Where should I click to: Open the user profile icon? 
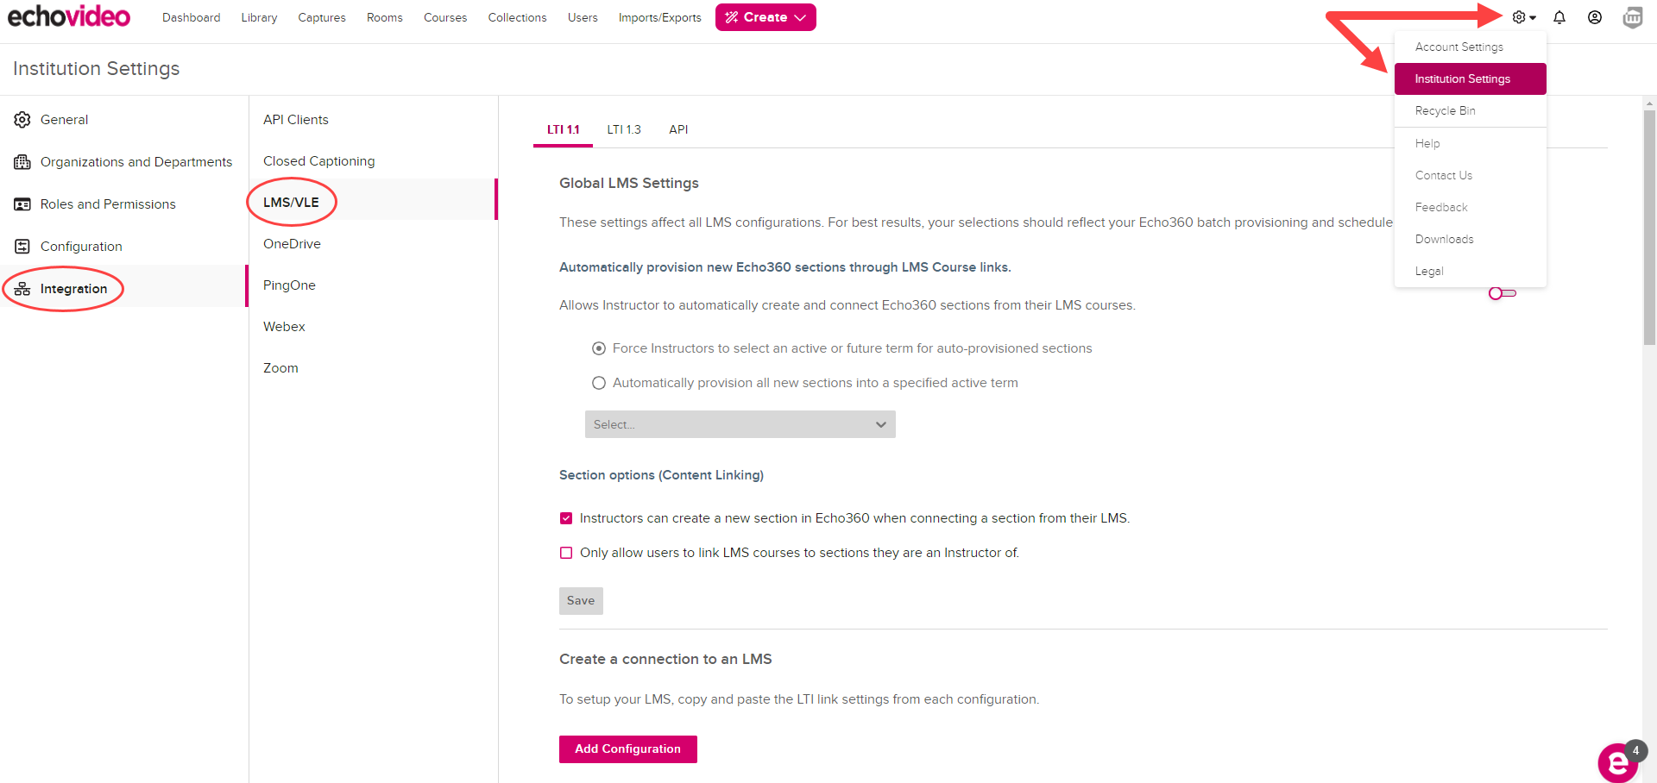1595,17
